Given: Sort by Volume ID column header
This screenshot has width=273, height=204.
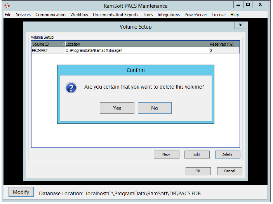Looking at the screenshot, I should click(x=48, y=45).
